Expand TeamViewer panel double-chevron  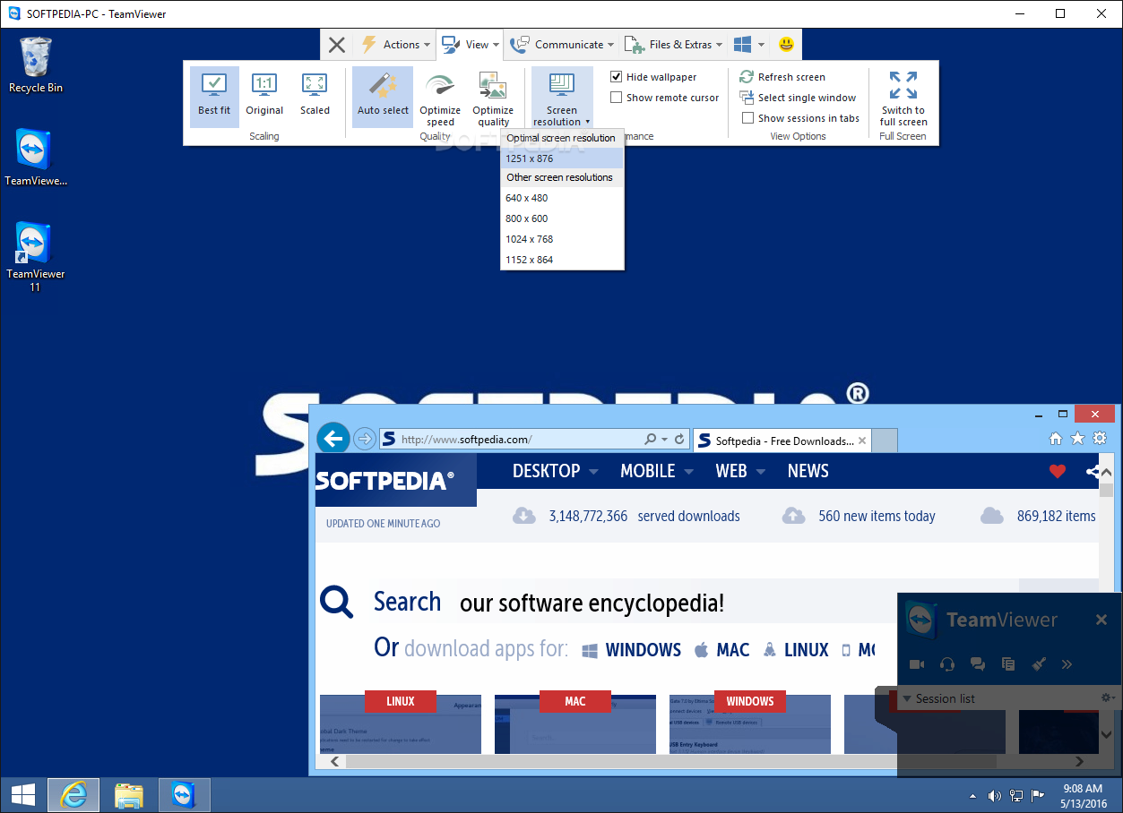click(1067, 664)
